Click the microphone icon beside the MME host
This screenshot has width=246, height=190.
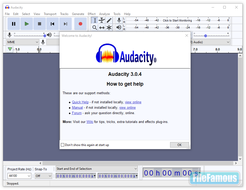click(x=43, y=42)
